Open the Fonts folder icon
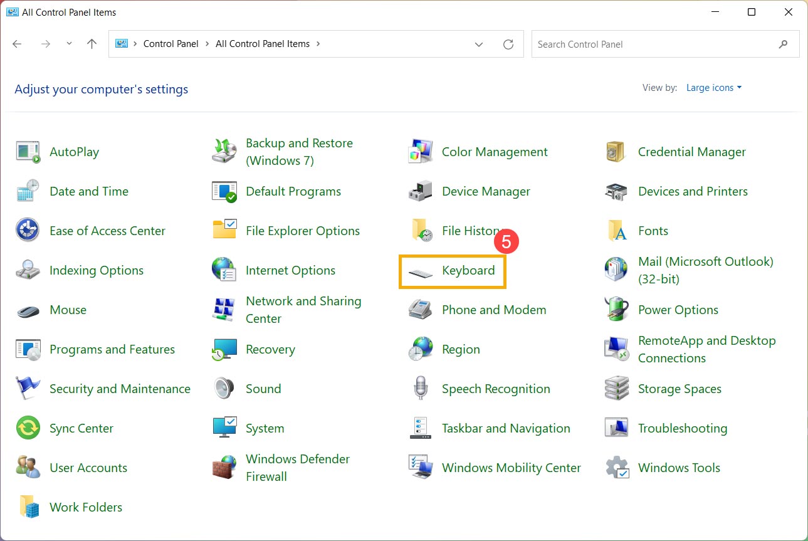The image size is (808, 541). (x=617, y=231)
